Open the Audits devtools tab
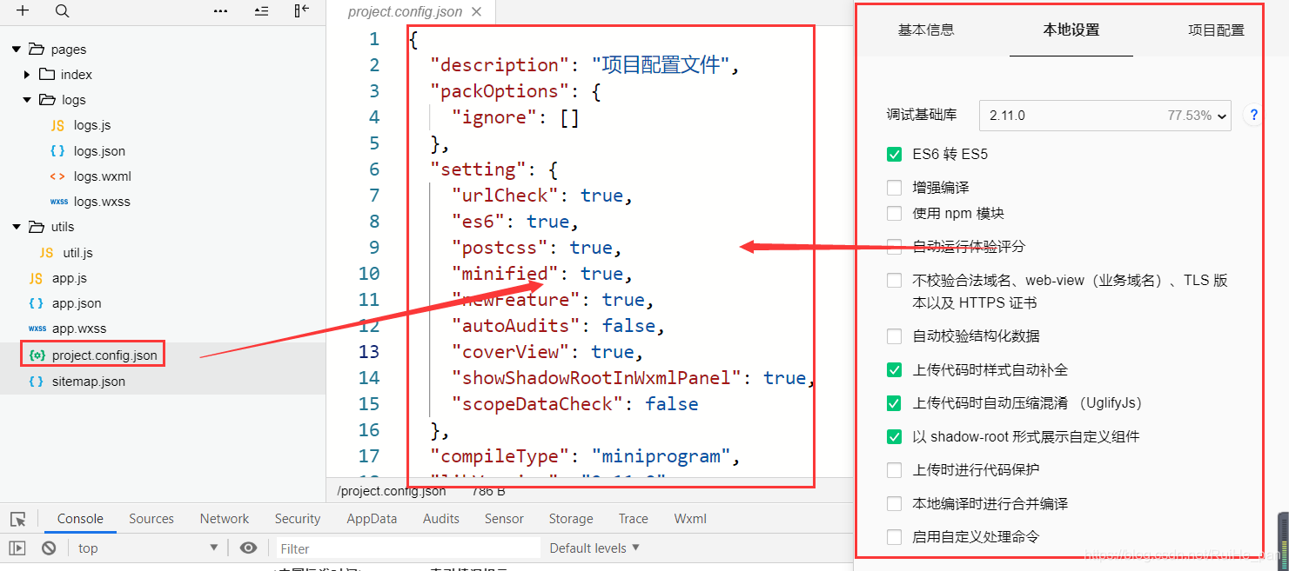This screenshot has width=1289, height=571. pos(441,519)
